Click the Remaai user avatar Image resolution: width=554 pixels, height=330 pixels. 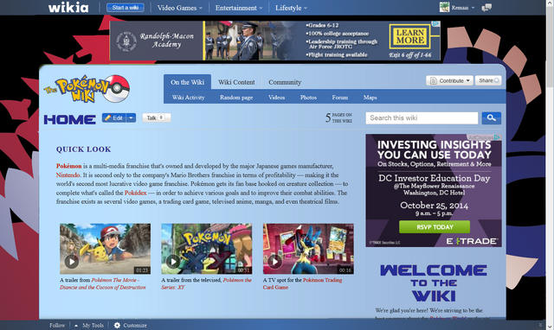444,7
